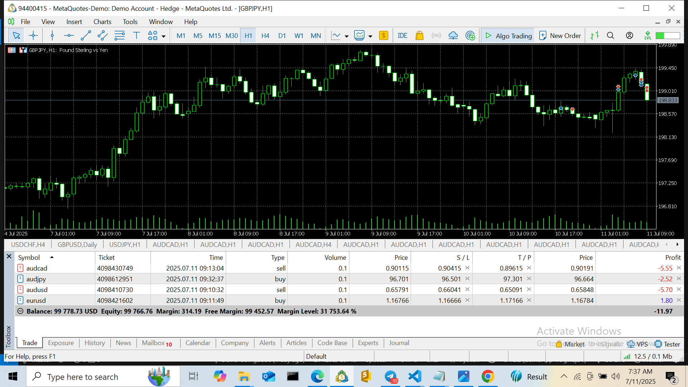Switch chart to M30 timeframe
This screenshot has width=688, height=387.
[231, 36]
